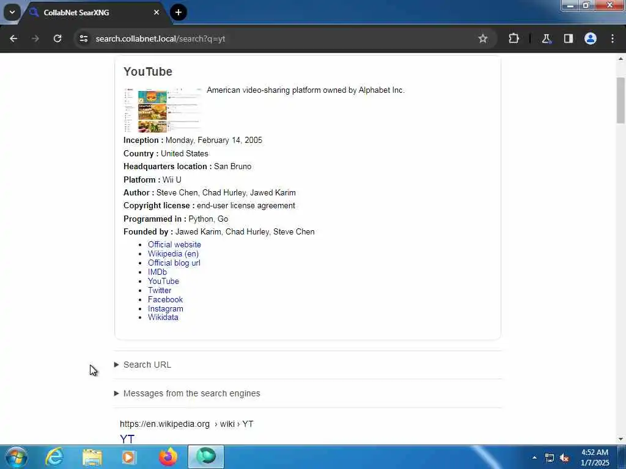Viewport: 626px width, 469px height.
Task: Click the page scrollbar up arrow
Action: coord(621,59)
